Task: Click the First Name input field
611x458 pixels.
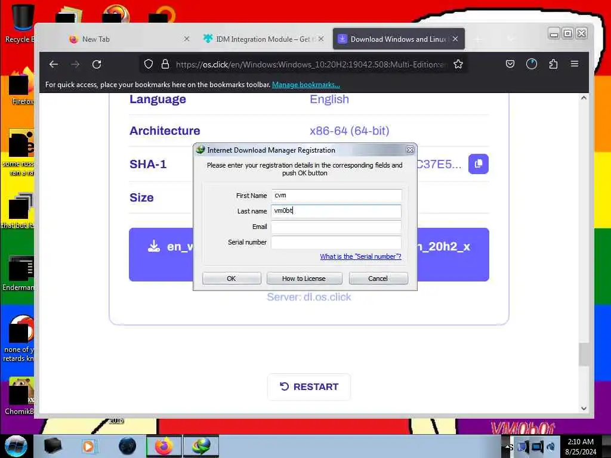Action: click(x=337, y=196)
